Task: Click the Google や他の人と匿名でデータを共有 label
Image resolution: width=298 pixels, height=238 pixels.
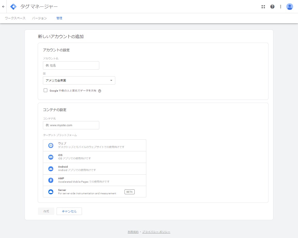Action: coord(73,91)
